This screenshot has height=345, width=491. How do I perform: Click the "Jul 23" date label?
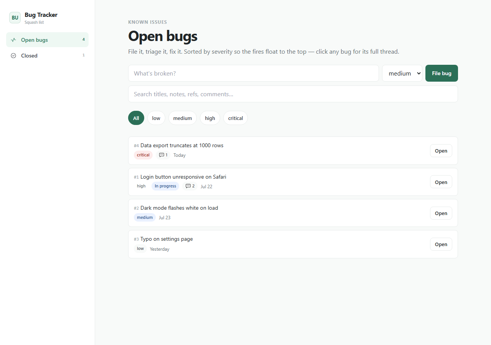(165, 217)
